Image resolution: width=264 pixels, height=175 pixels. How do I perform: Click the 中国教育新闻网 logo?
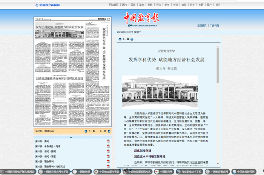pyautogui.click(x=48, y=5)
